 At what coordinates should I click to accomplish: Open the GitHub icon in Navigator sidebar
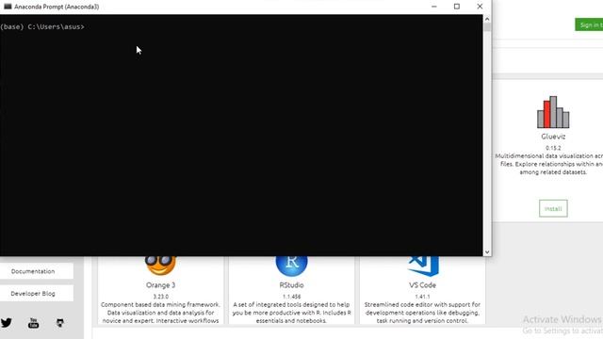point(60,323)
